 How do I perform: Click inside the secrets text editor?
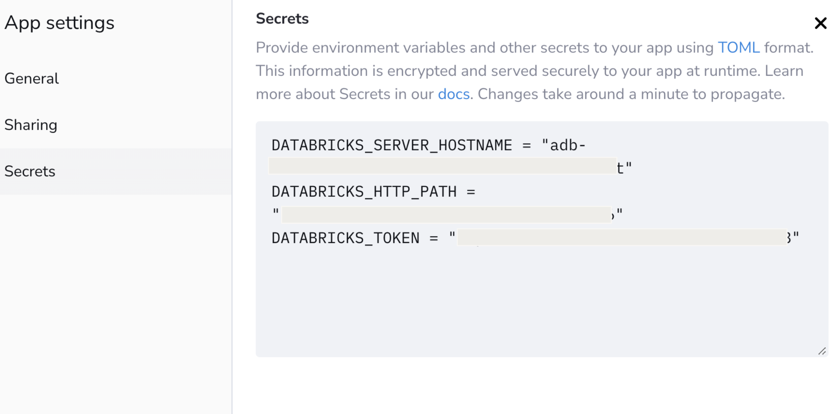coord(539,293)
